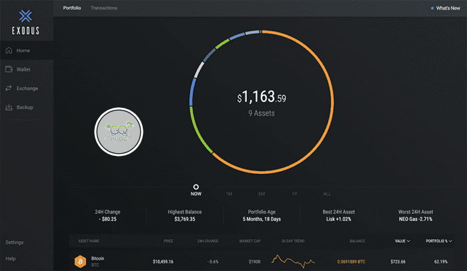Click the blue What's New dot

click(x=432, y=8)
